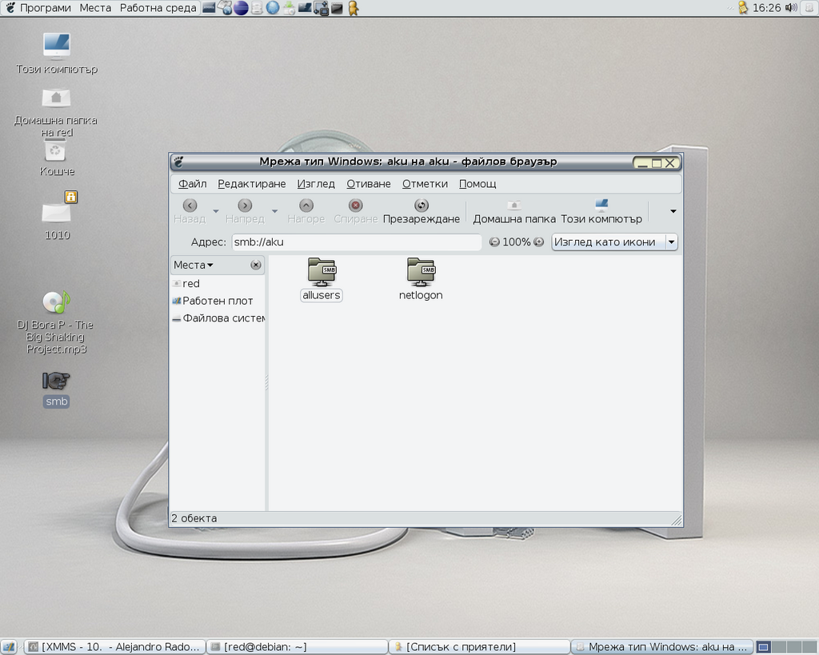The width and height of the screenshot is (819, 655).
Task: Click the address field showing smb://aku
Action: click(x=356, y=242)
